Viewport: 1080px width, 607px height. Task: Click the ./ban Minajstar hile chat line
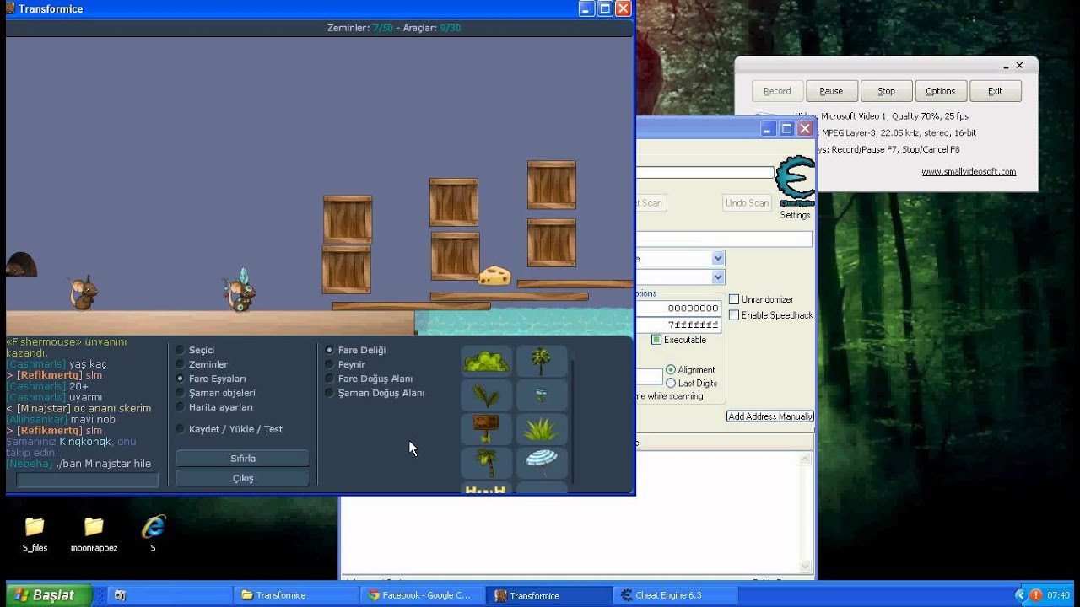(x=78, y=464)
